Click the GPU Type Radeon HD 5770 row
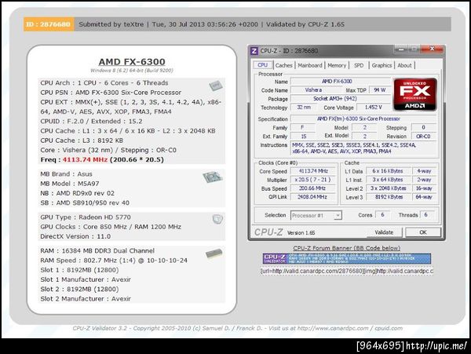The image size is (471, 354). [86, 217]
